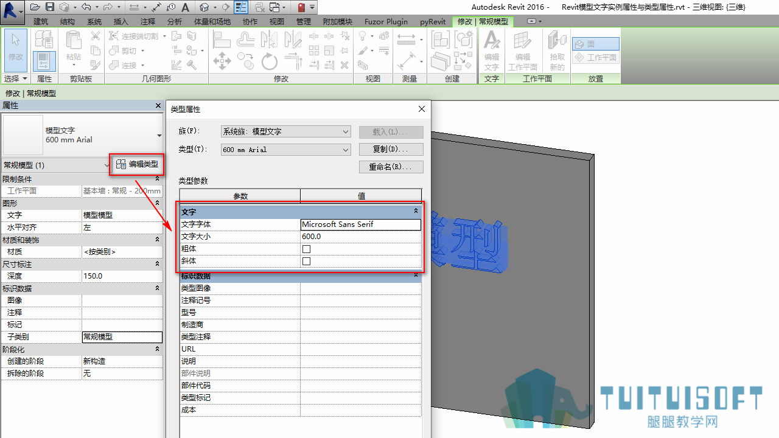This screenshot has height=438, width=779.
Task: Click the Save disk icon
Action: pos(50,7)
